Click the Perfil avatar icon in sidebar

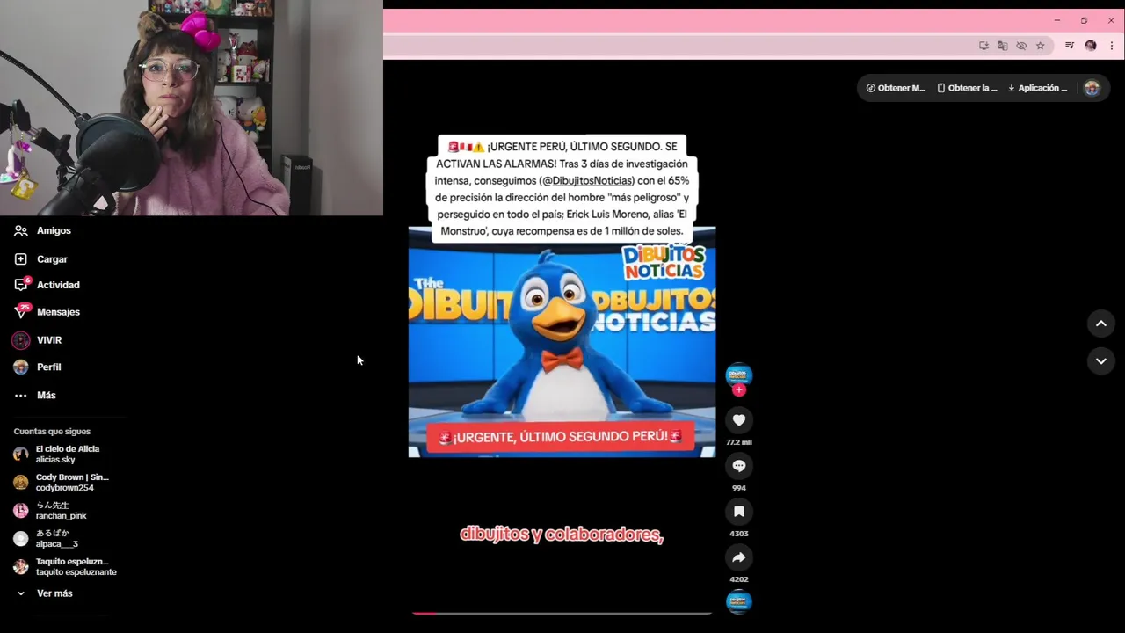(20, 367)
